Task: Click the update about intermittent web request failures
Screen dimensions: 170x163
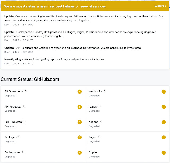Action: [x=84, y=18]
